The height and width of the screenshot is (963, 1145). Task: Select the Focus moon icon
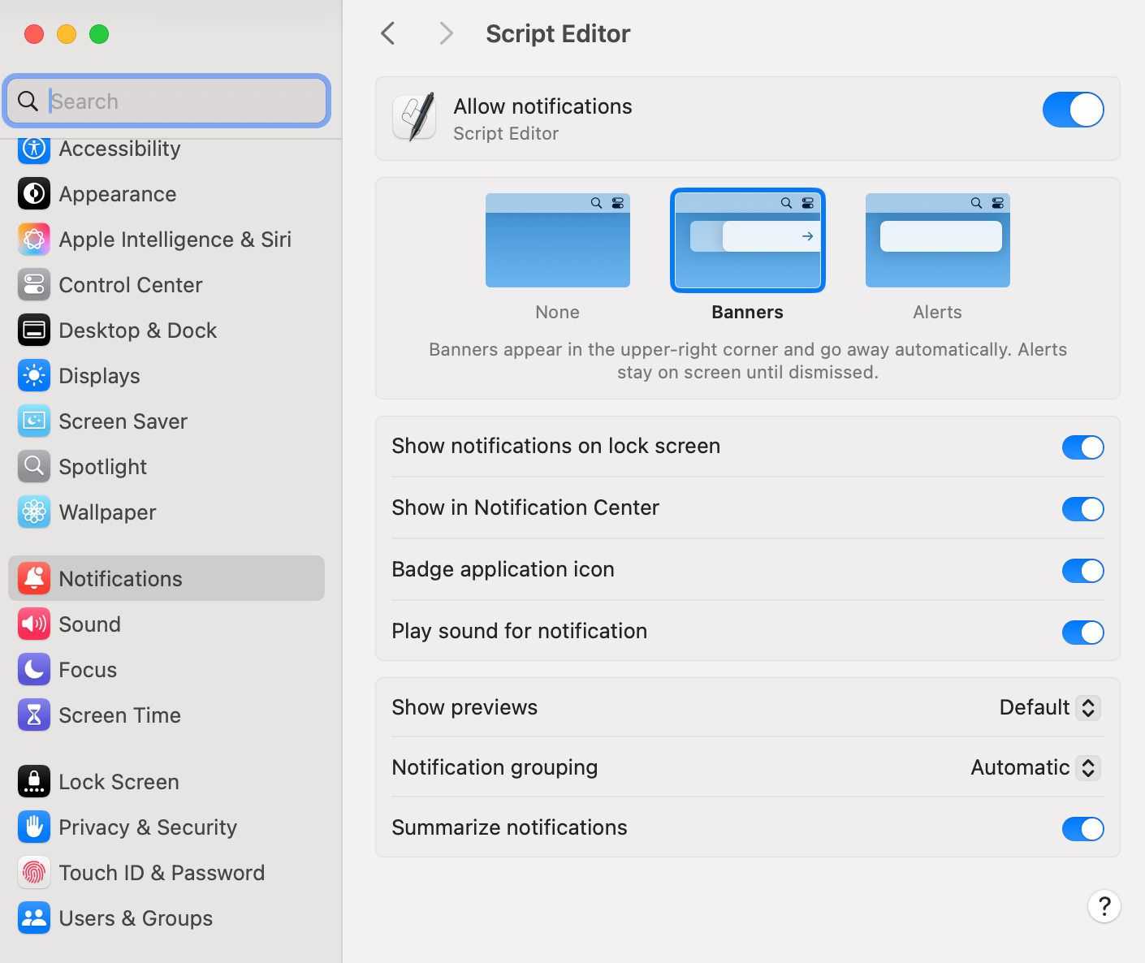[x=34, y=670]
